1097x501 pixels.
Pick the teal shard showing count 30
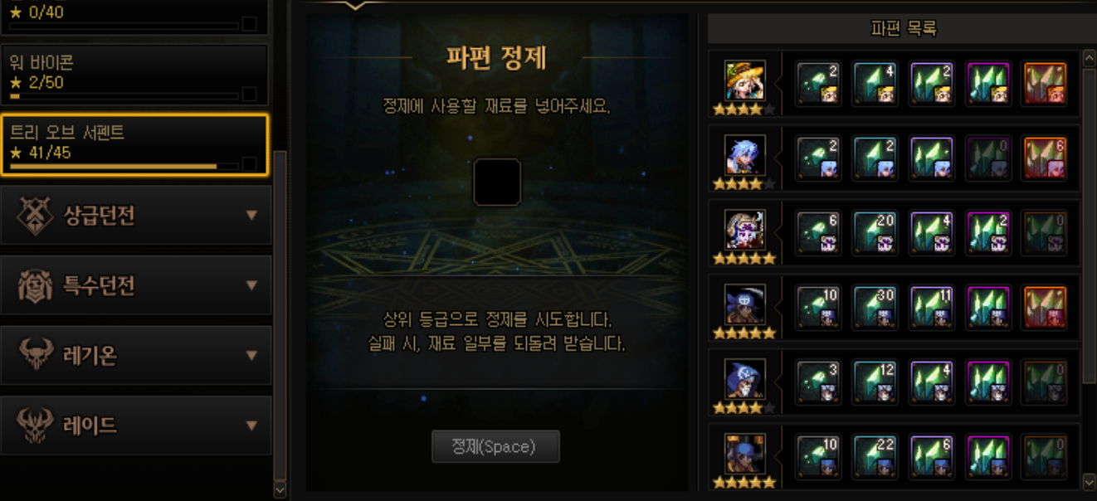coord(875,307)
